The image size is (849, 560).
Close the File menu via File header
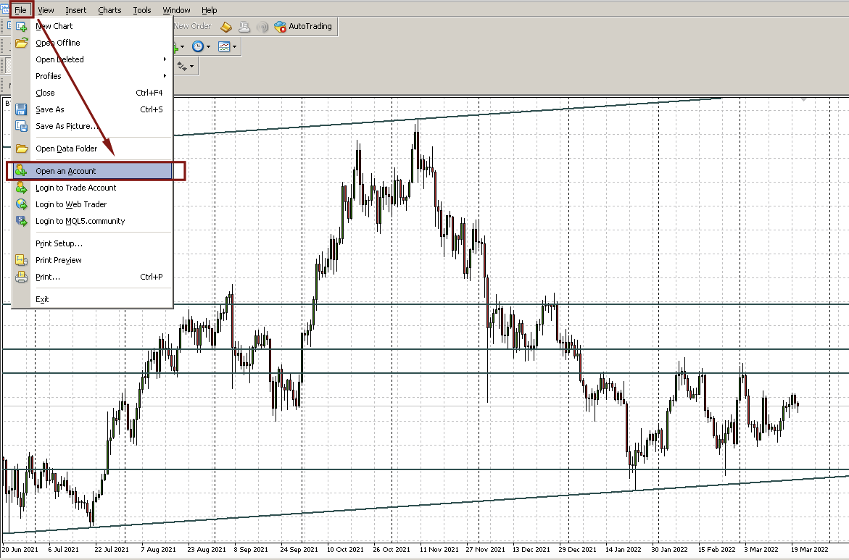(20, 9)
